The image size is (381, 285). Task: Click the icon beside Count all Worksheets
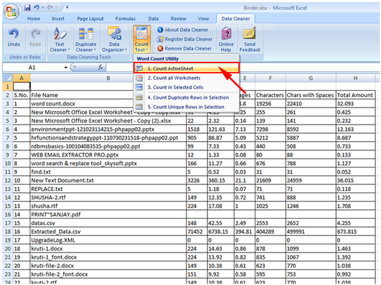[139, 78]
